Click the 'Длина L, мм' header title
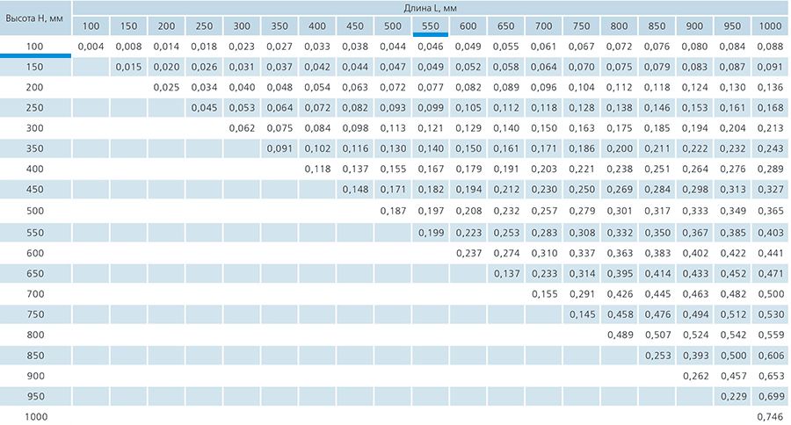Viewport: 791px width, 425px height. (431, 8)
